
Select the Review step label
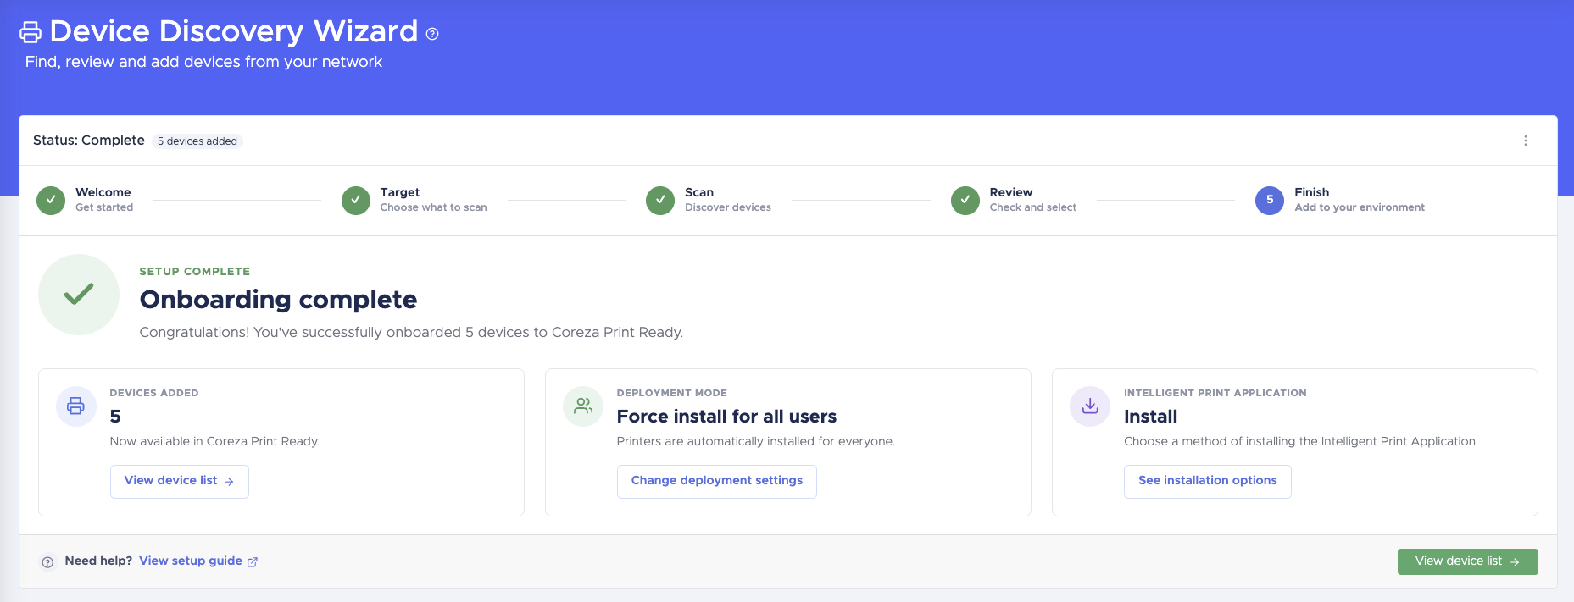click(x=1011, y=192)
